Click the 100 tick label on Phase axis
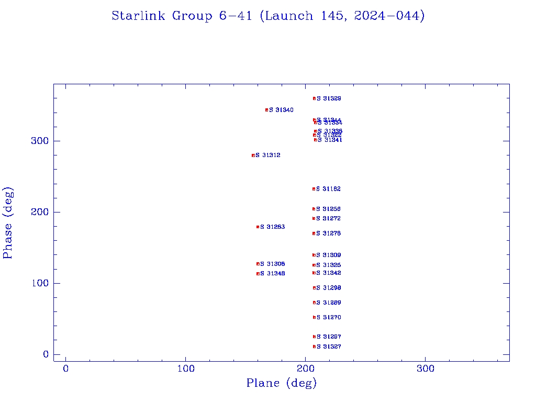The height and width of the screenshot is (402, 536). click(40, 283)
